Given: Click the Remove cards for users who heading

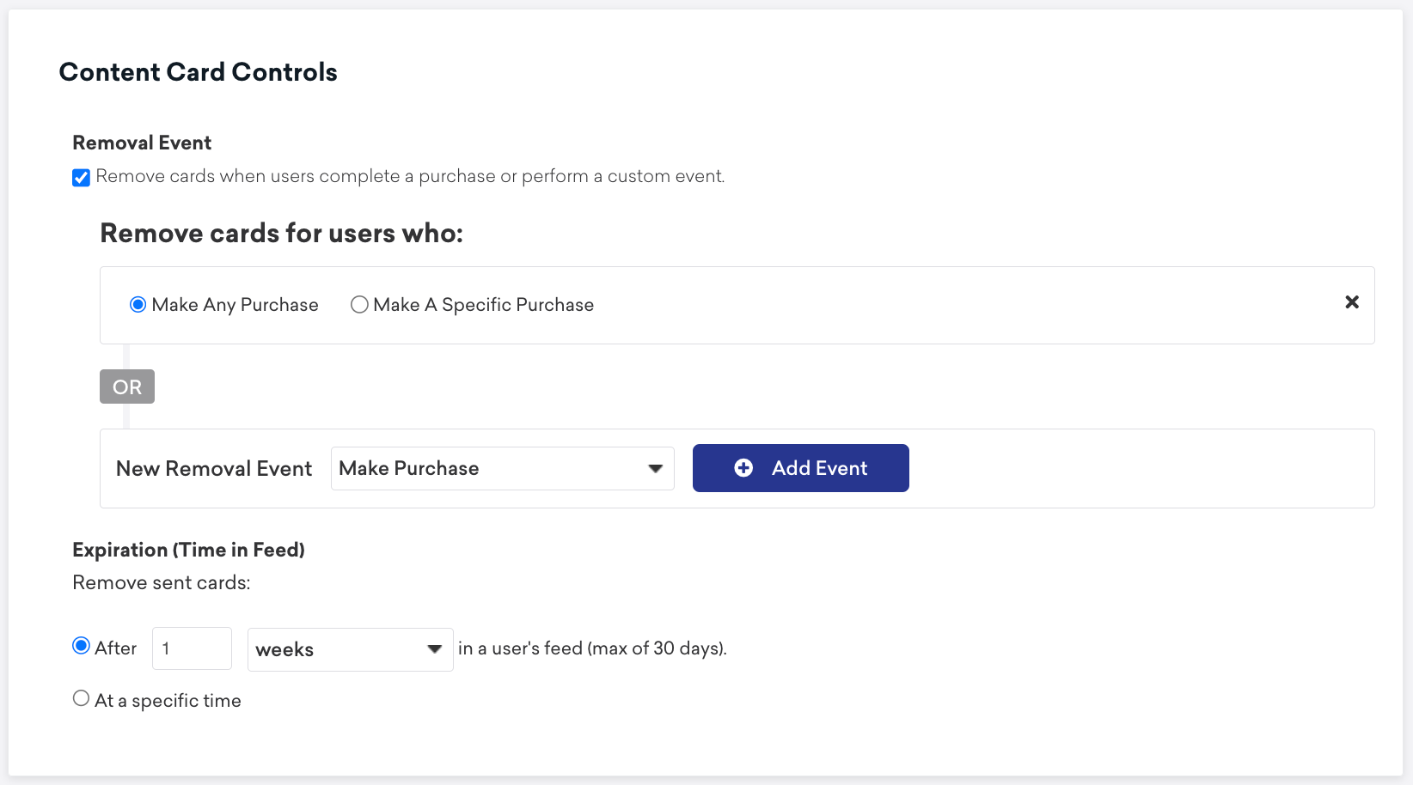Looking at the screenshot, I should point(281,234).
